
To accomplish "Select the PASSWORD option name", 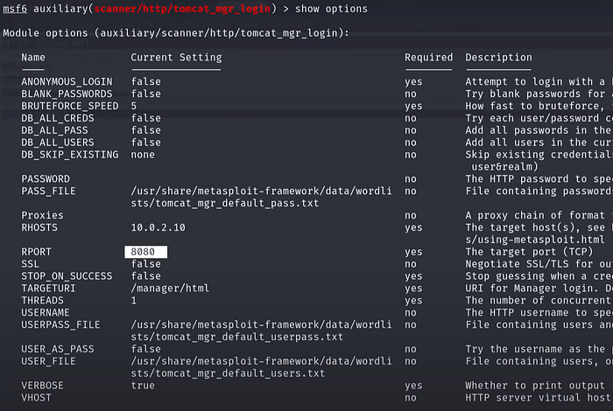I will pos(46,178).
